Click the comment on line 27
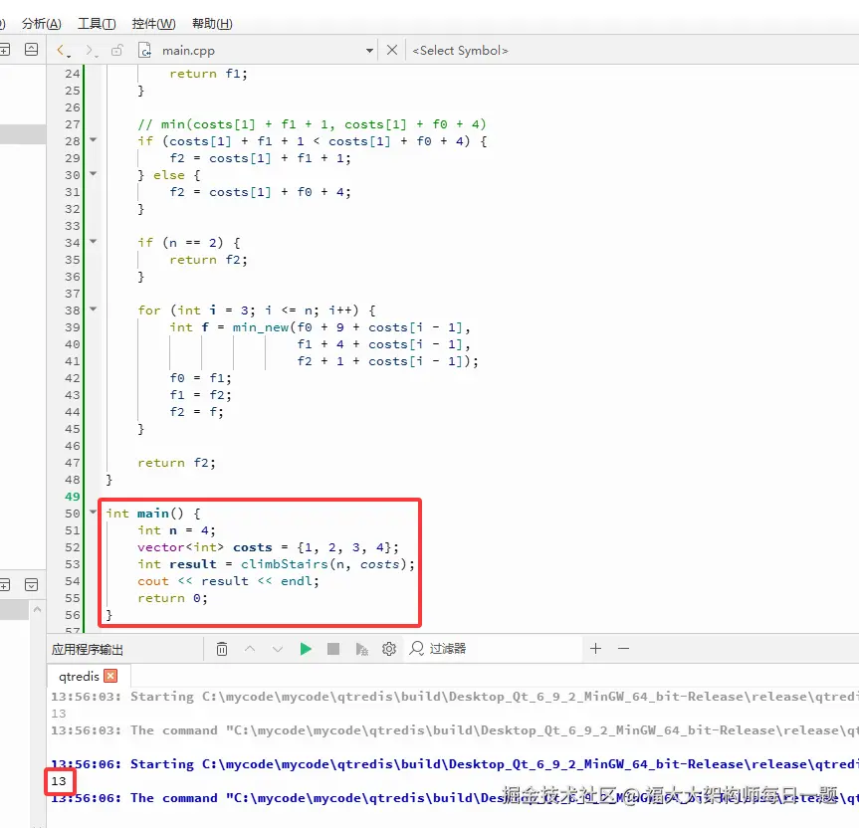The height and width of the screenshot is (828, 859). pyautogui.click(x=312, y=124)
